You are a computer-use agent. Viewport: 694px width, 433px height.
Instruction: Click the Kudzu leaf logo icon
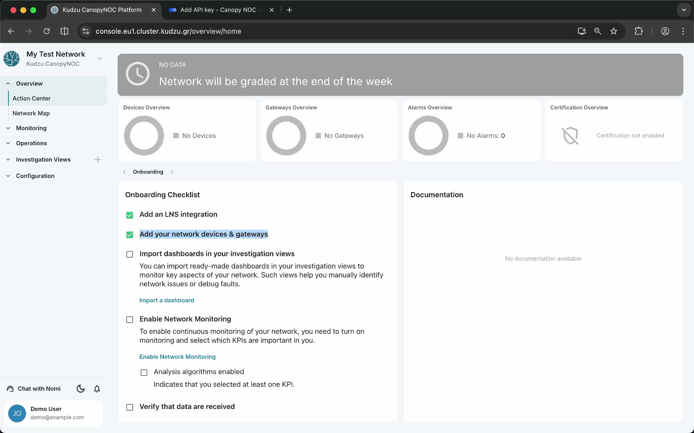[12, 59]
